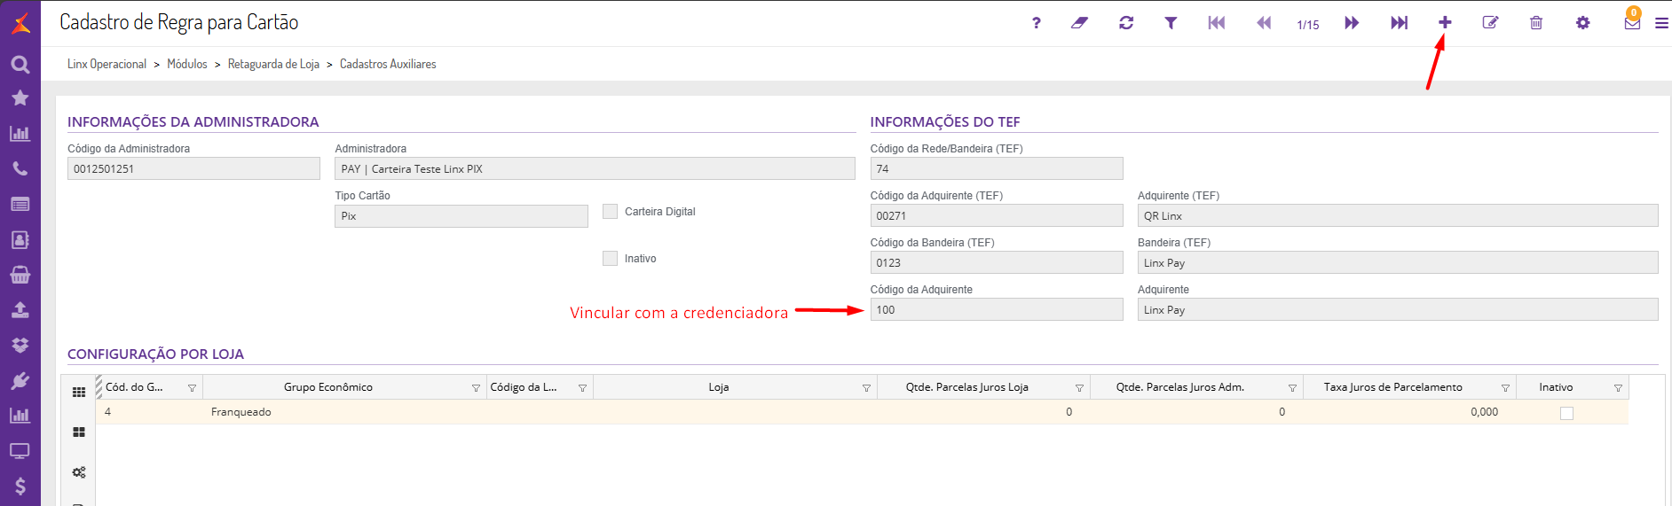
Task: Toggle the Carteira Digital checkbox
Action: (611, 212)
